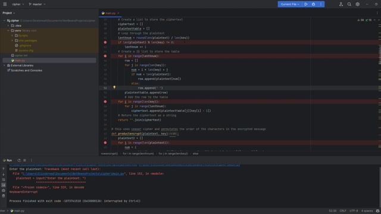Viewport: 381px width, 214px height.
Task: Open the Project view dropdown
Action: point(9,13)
